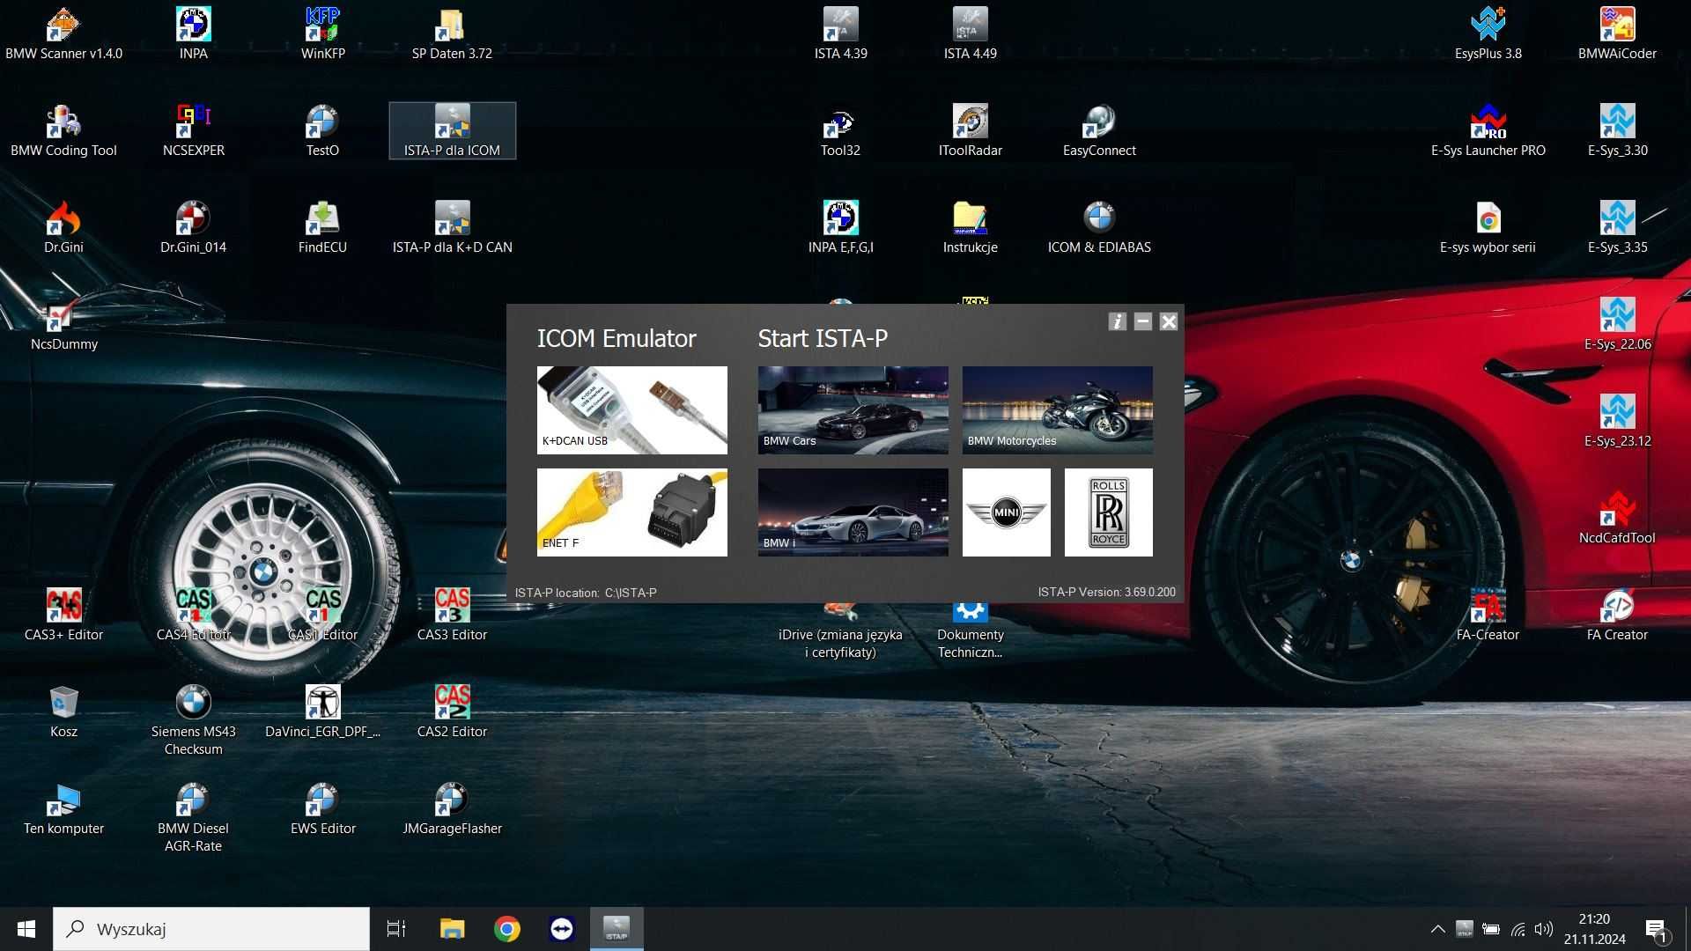The image size is (1691, 951).
Task: Open DaVinci_EGR_DPF shortcut
Action: pyautogui.click(x=322, y=713)
